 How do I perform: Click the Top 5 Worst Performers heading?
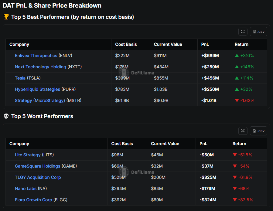(42, 116)
